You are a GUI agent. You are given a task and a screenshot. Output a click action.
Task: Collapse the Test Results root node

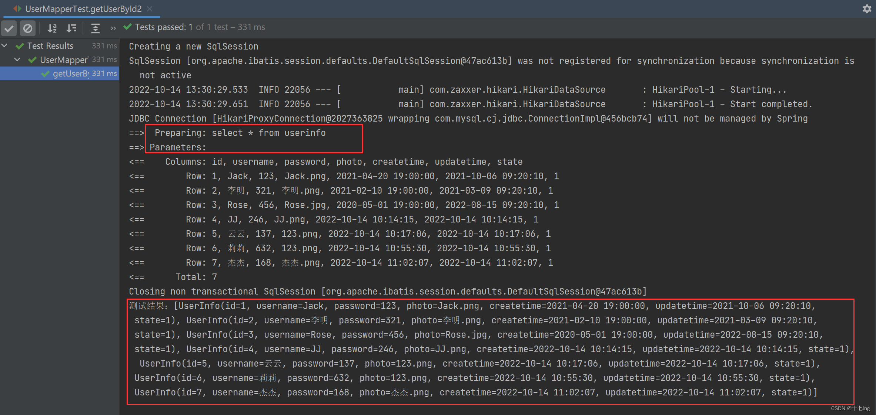pyautogui.click(x=5, y=45)
